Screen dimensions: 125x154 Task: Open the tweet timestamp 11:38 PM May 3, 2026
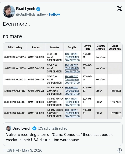pyautogui.click(x=23, y=150)
